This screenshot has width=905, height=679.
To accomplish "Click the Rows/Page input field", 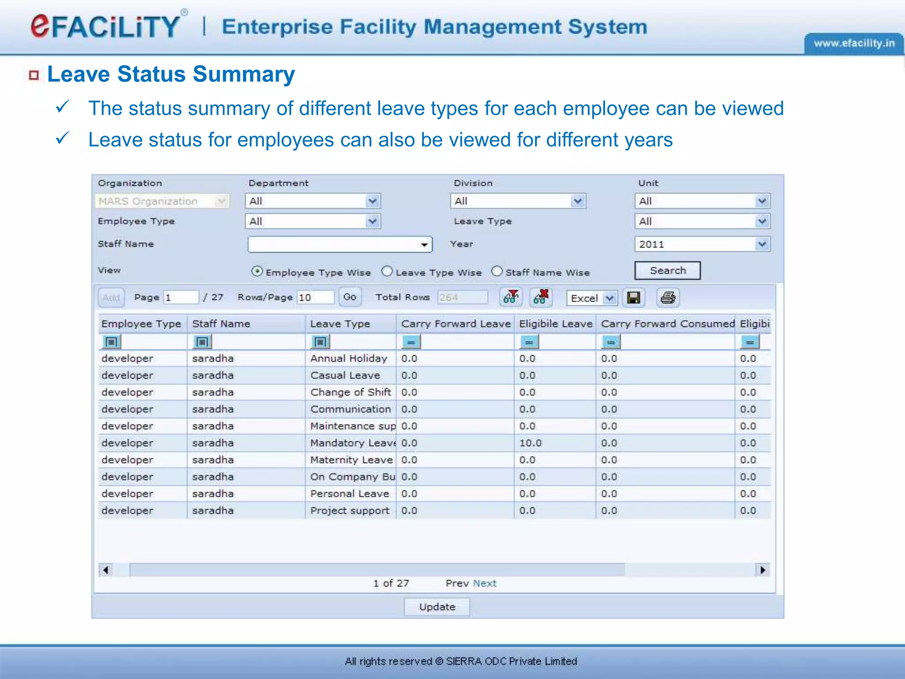I will tap(316, 297).
